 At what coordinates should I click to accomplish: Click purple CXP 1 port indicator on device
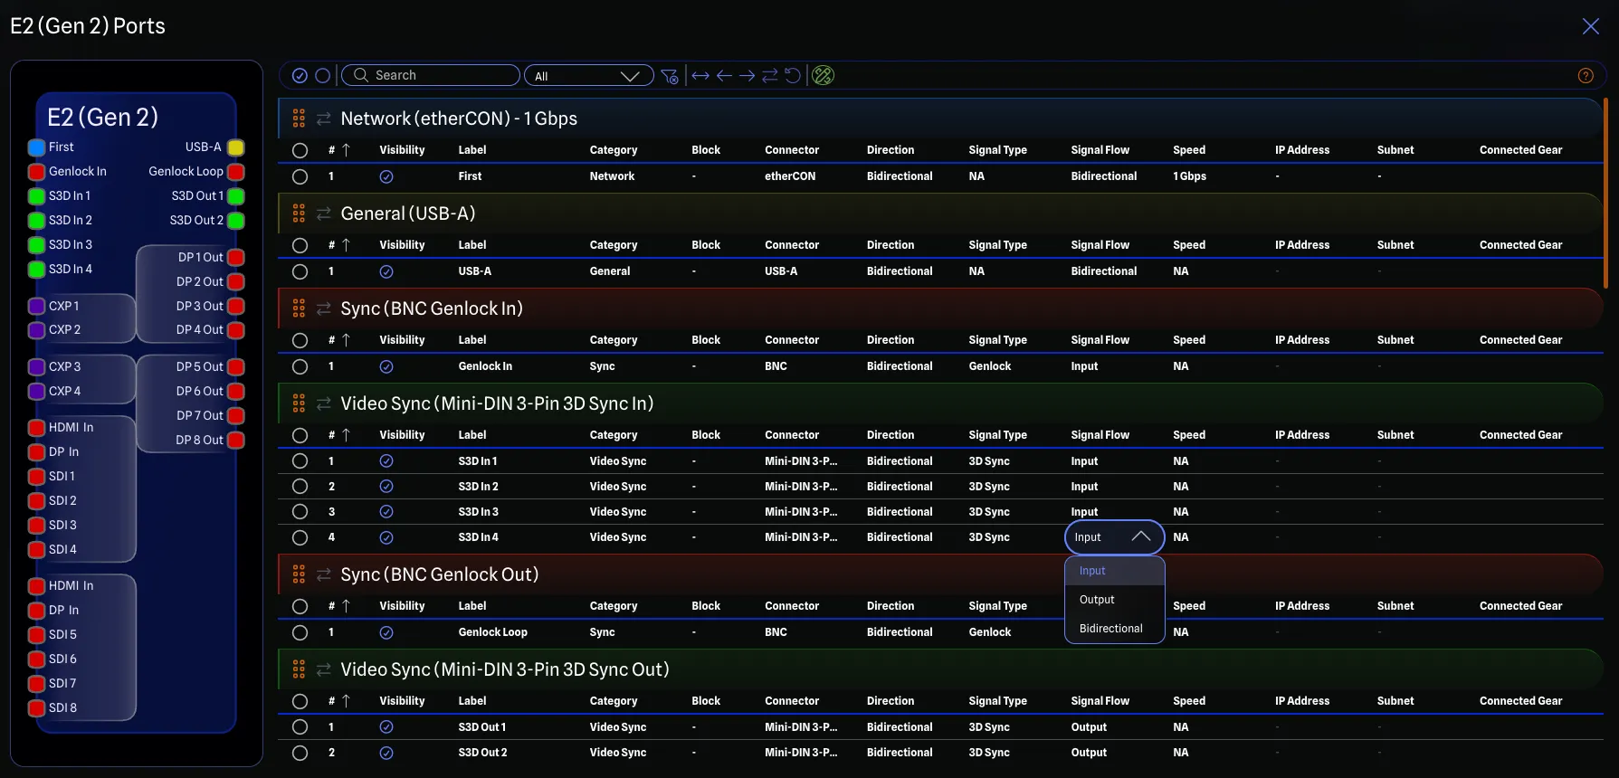point(37,307)
